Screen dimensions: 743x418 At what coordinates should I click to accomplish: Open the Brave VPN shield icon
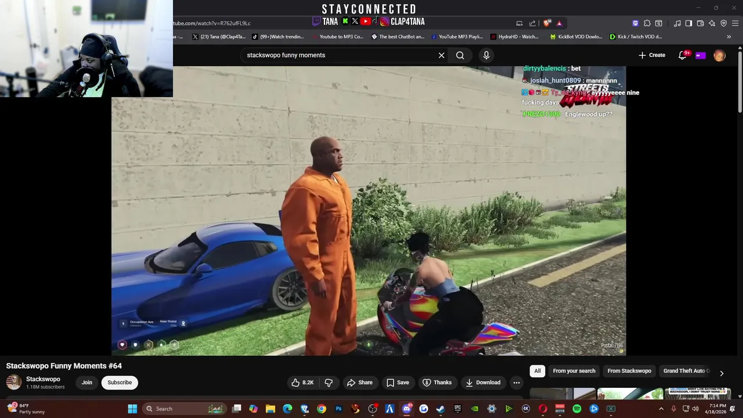click(724, 23)
